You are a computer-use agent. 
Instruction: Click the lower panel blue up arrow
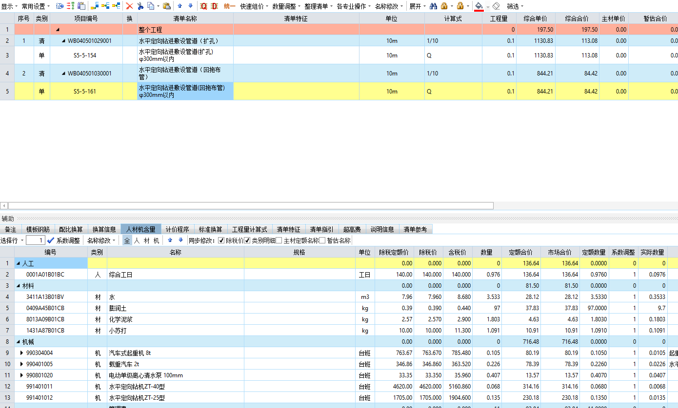click(170, 240)
